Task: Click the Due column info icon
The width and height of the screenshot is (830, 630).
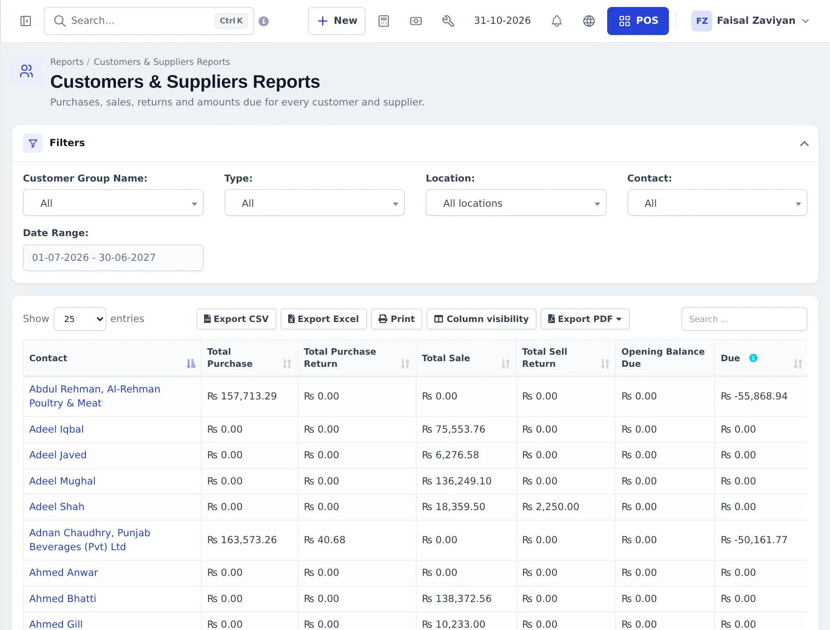Action: pos(753,358)
